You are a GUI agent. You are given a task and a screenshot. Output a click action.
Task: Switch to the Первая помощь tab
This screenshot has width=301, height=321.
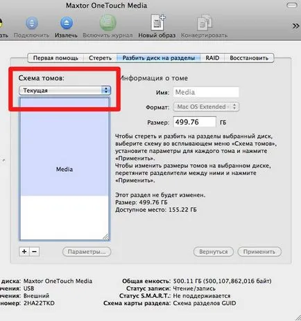tap(55, 58)
